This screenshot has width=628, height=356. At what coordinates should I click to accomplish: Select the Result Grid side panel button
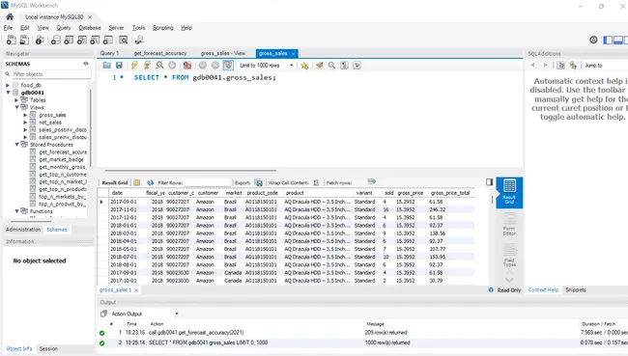click(x=509, y=192)
